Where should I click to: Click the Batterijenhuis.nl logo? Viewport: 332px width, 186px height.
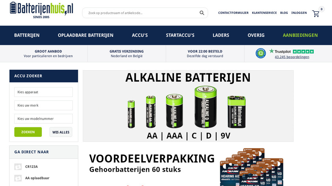click(x=41, y=10)
